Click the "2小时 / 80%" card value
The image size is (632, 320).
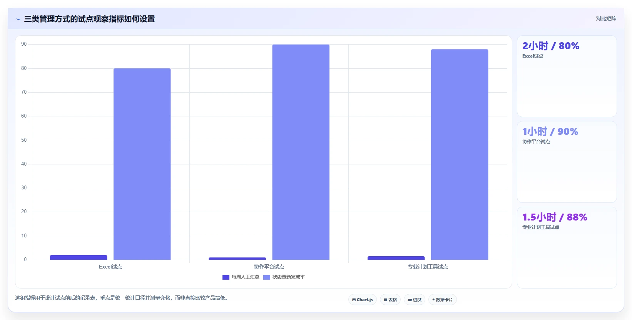click(551, 46)
